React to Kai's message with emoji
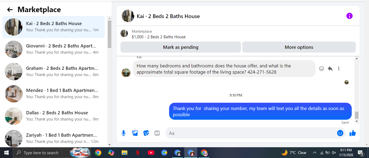 pyautogui.click(x=321, y=68)
